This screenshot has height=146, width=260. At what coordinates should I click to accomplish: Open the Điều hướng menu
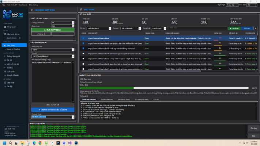pyautogui.click(x=33, y=5)
